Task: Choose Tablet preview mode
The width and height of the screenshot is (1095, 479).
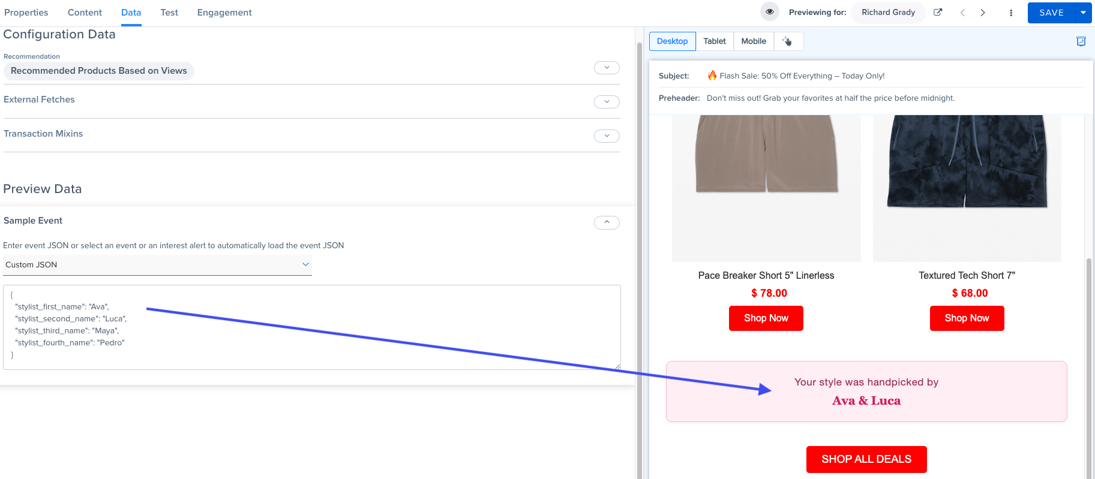Action: click(715, 41)
